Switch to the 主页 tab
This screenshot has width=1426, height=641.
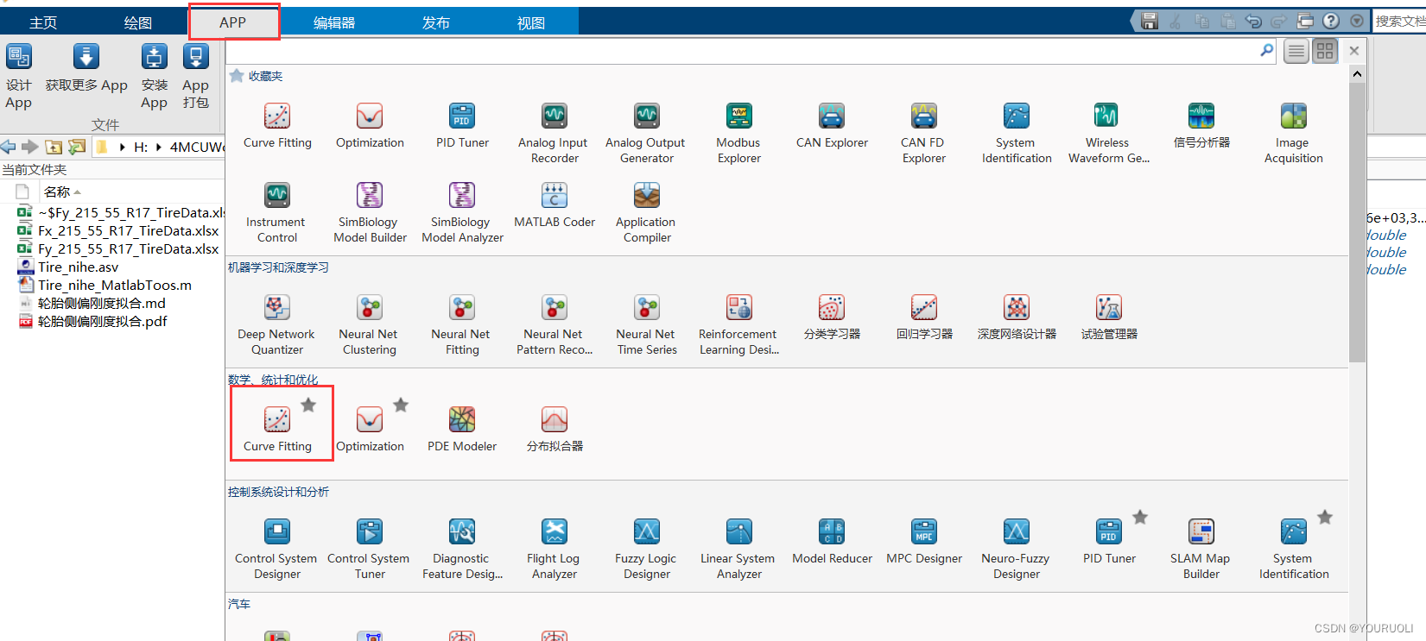click(x=43, y=22)
